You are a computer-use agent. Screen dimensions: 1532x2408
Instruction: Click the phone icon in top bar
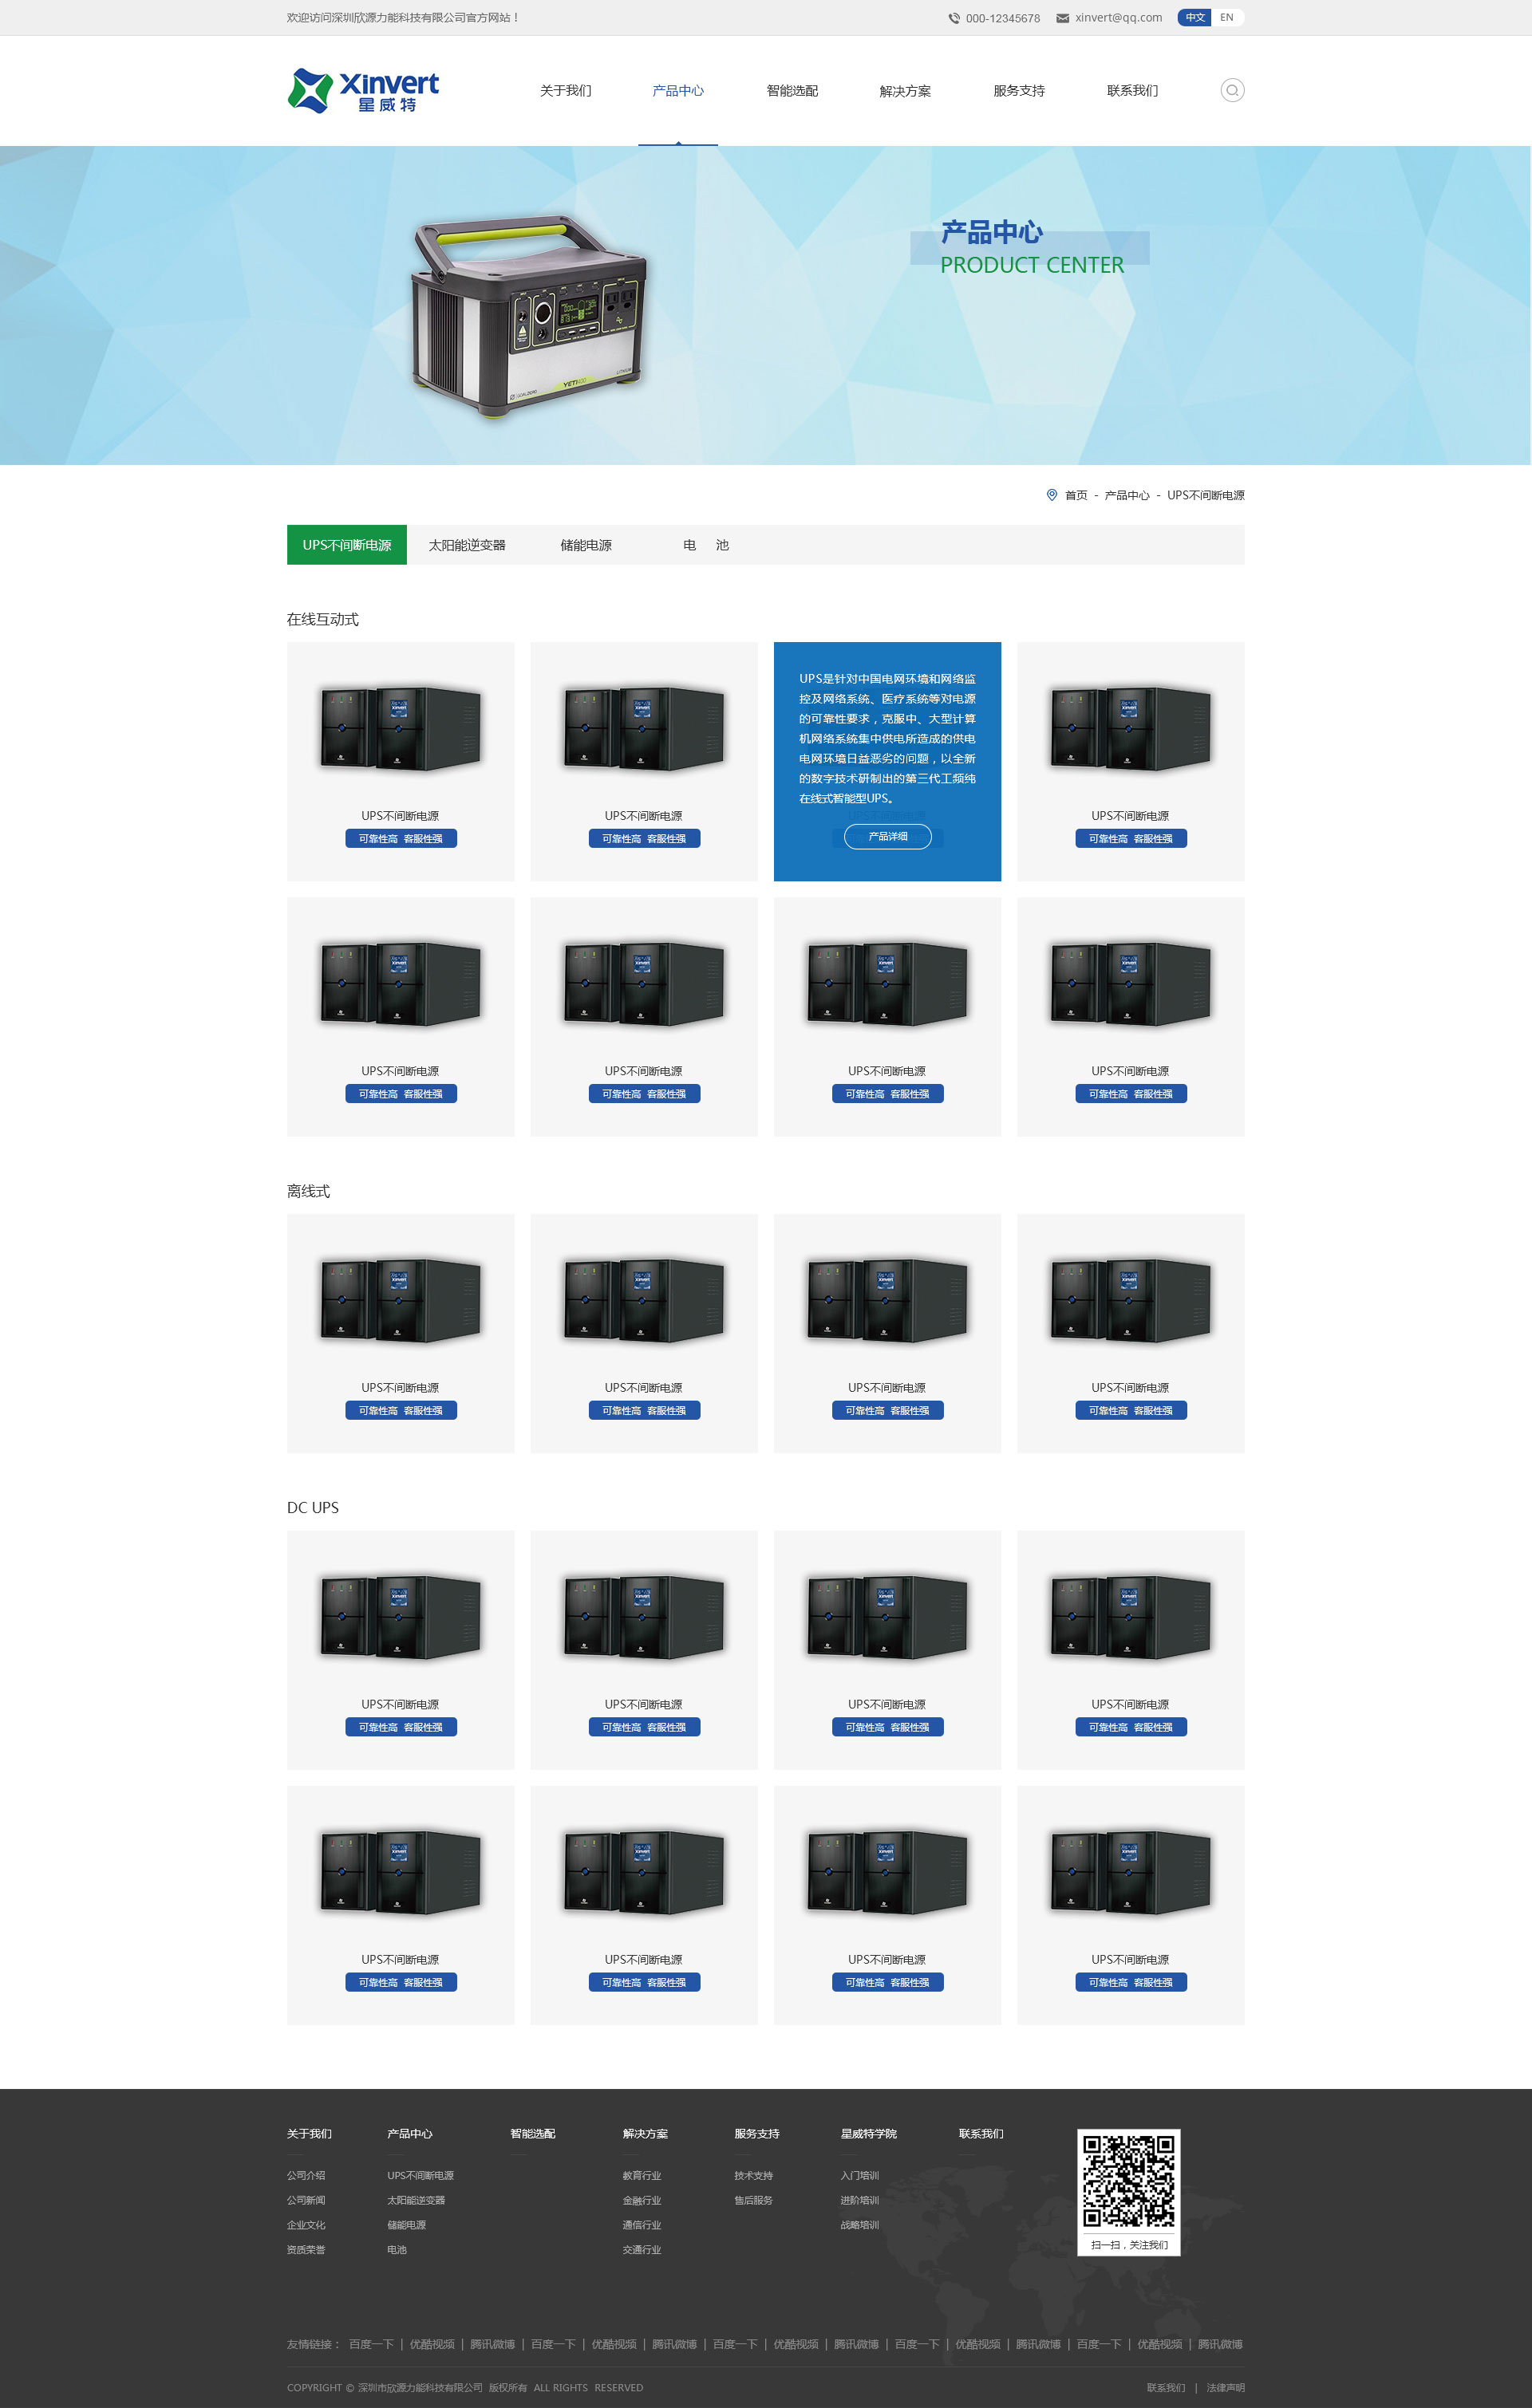click(x=954, y=18)
